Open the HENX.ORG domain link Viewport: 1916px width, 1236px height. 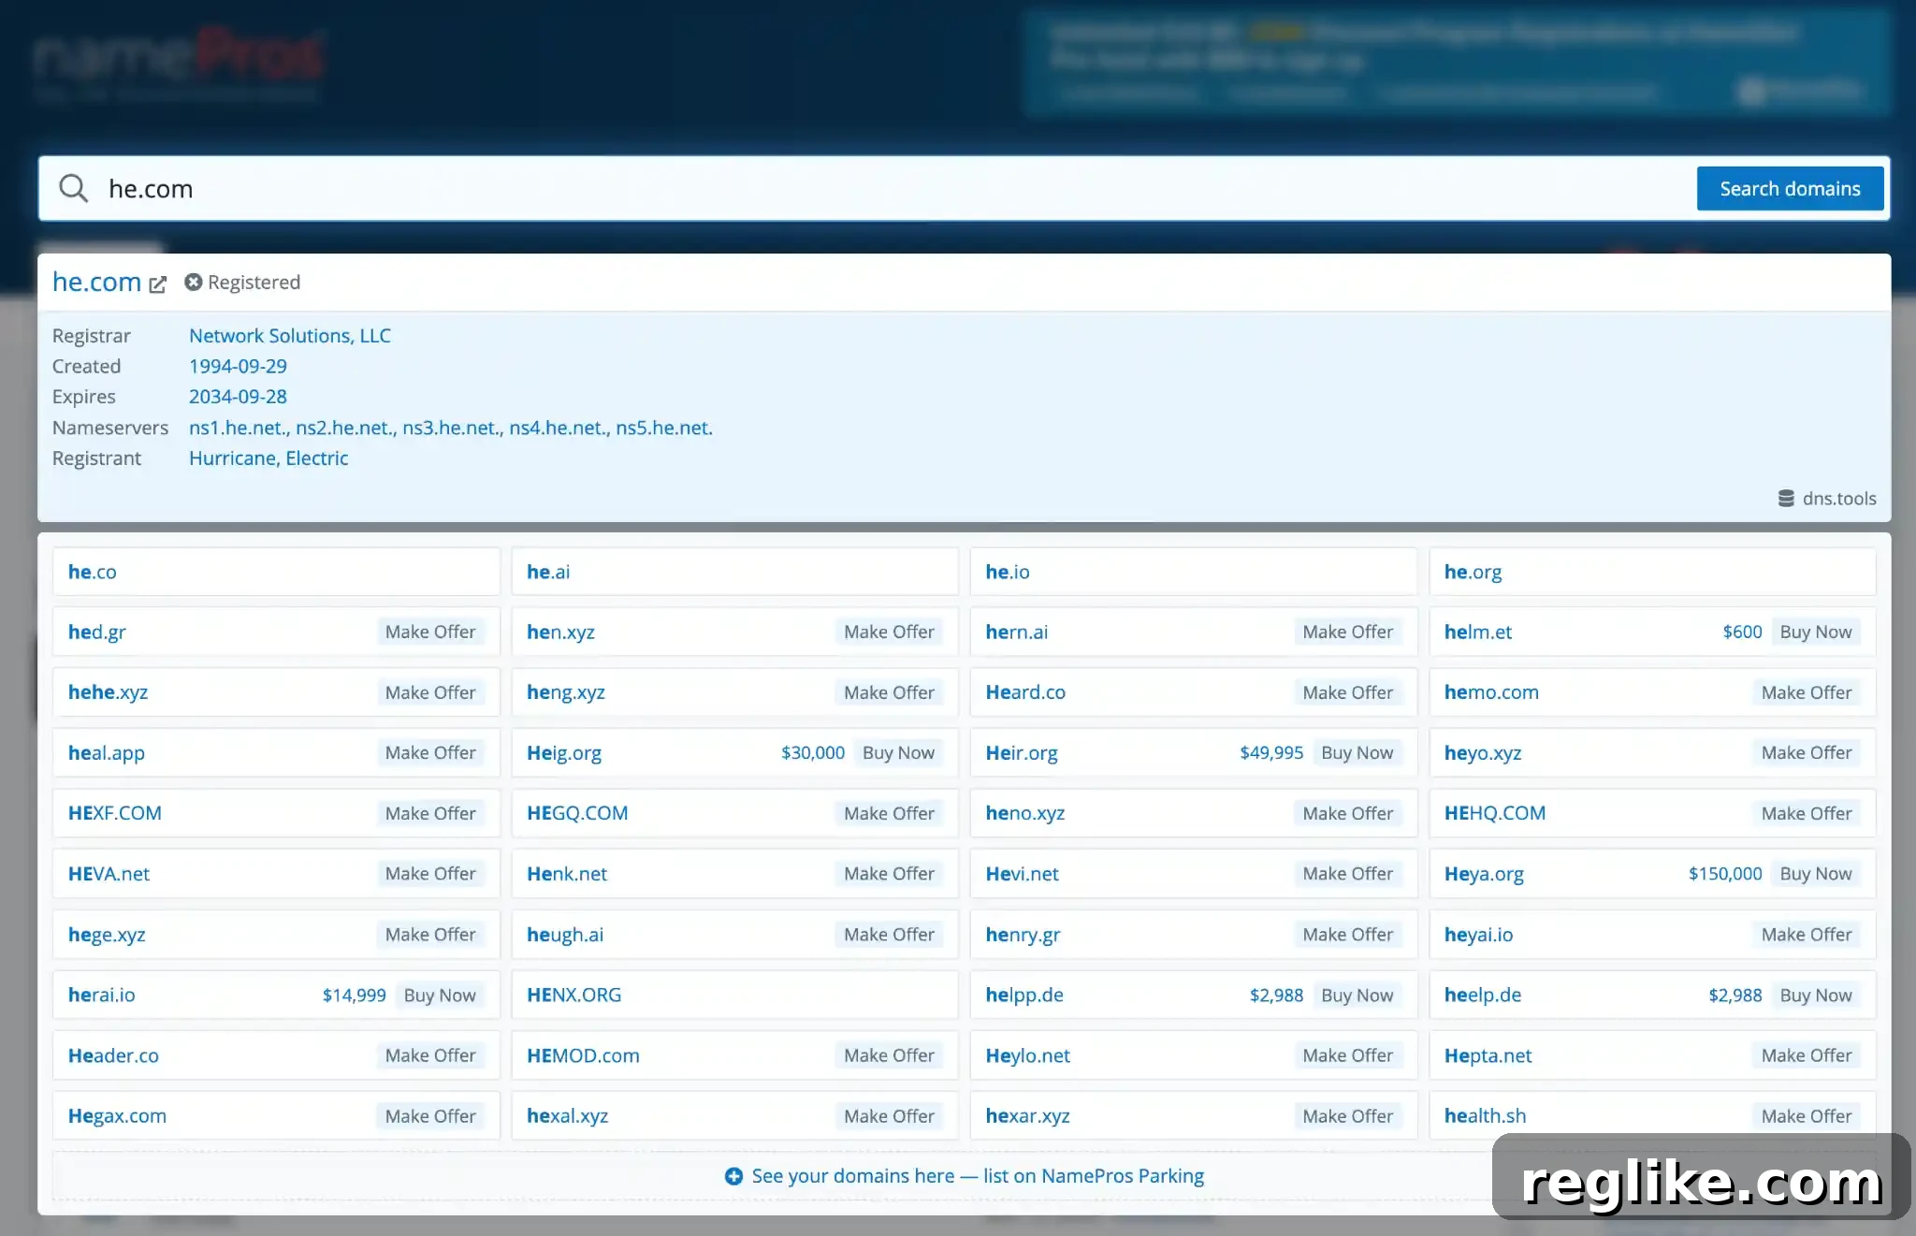[x=573, y=995]
